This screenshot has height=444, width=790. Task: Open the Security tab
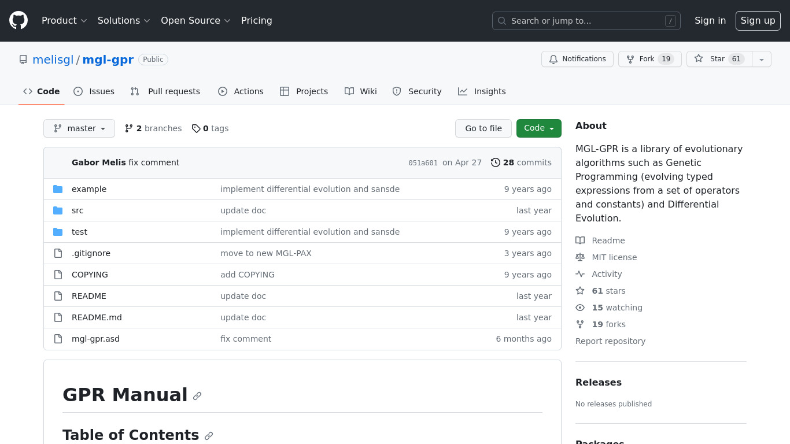pyautogui.click(x=417, y=91)
